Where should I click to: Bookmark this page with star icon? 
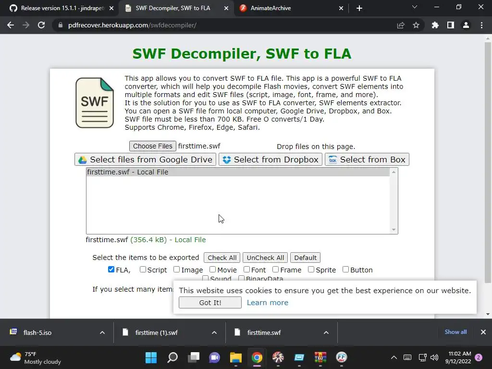point(416,25)
